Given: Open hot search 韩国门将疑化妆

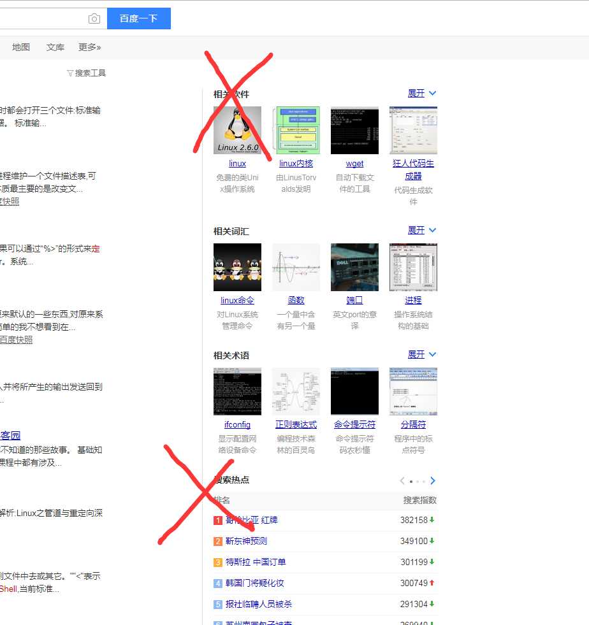Looking at the screenshot, I should point(254,583).
